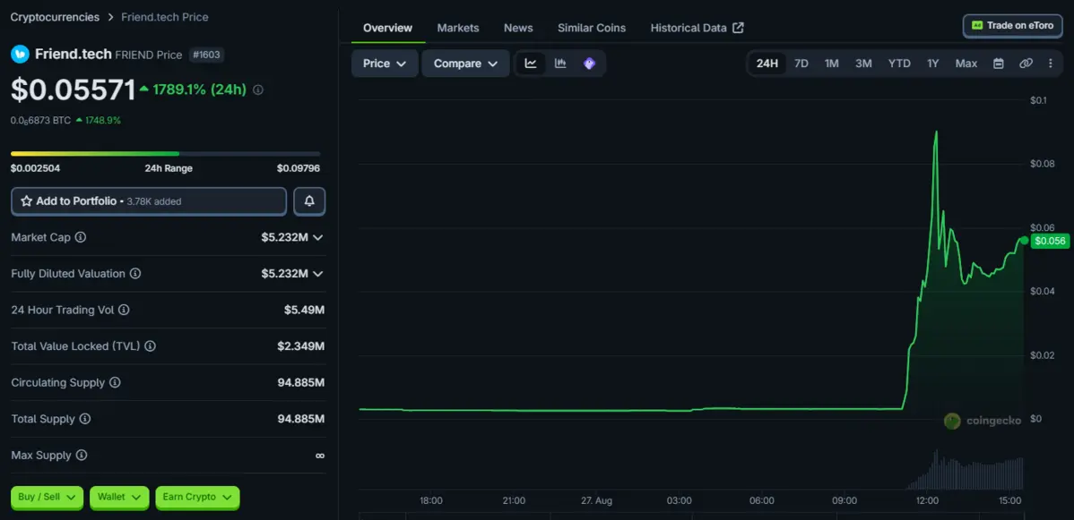Switch to the News tab
The width and height of the screenshot is (1074, 520).
coord(518,28)
